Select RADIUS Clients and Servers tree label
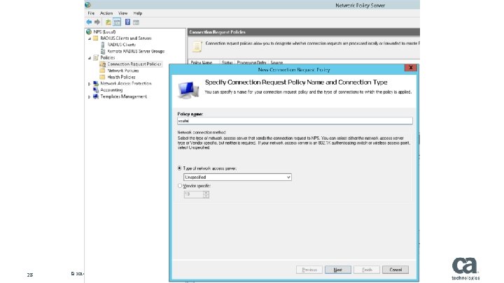 [x=126, y=38]
